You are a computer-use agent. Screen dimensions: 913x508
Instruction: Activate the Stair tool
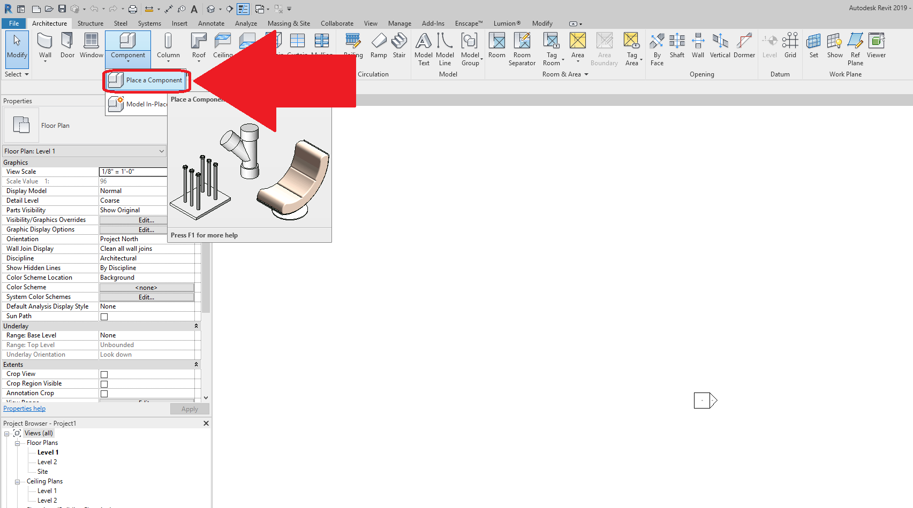399,45
